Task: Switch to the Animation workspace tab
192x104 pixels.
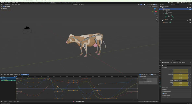Action: point(53,3)
